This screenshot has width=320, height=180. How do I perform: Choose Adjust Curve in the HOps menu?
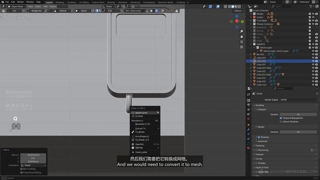pyautogui.click(x=145, y=112)
